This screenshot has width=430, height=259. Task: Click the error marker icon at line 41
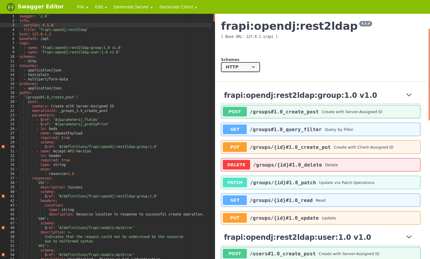(3, 196)
